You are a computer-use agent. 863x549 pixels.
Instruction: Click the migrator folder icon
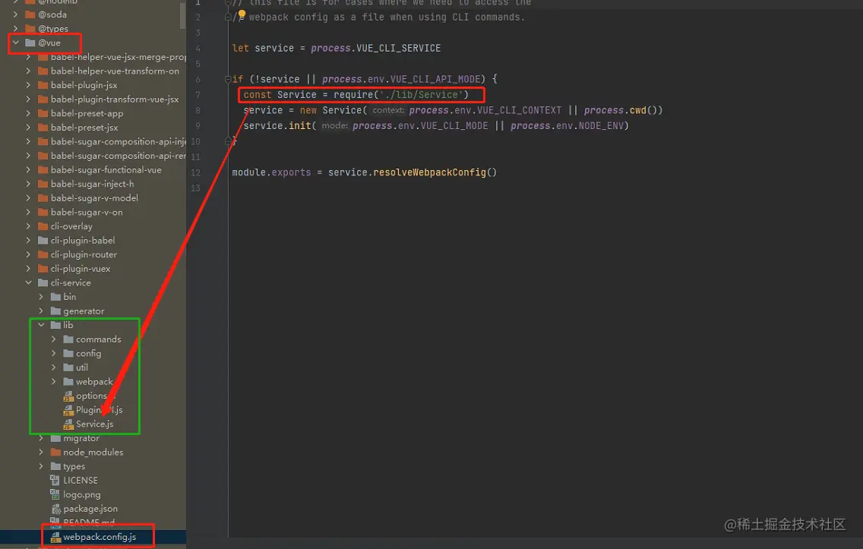point(55,438)
